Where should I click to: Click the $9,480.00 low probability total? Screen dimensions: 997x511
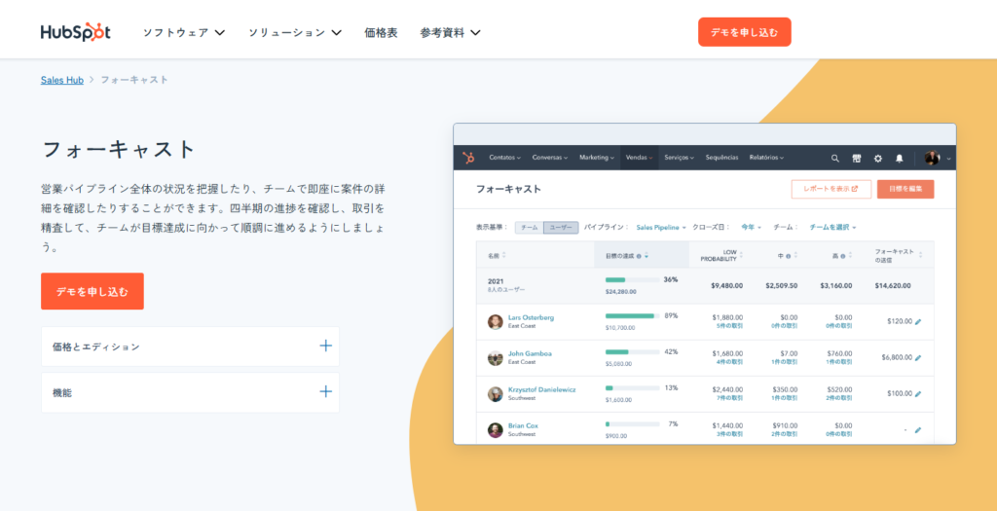[726, 286]
